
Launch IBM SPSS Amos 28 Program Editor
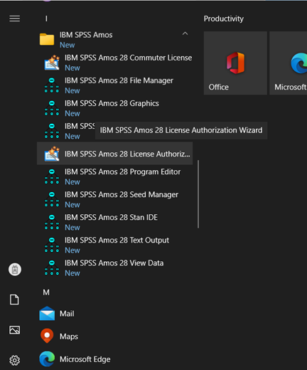(x=122, y=171)
